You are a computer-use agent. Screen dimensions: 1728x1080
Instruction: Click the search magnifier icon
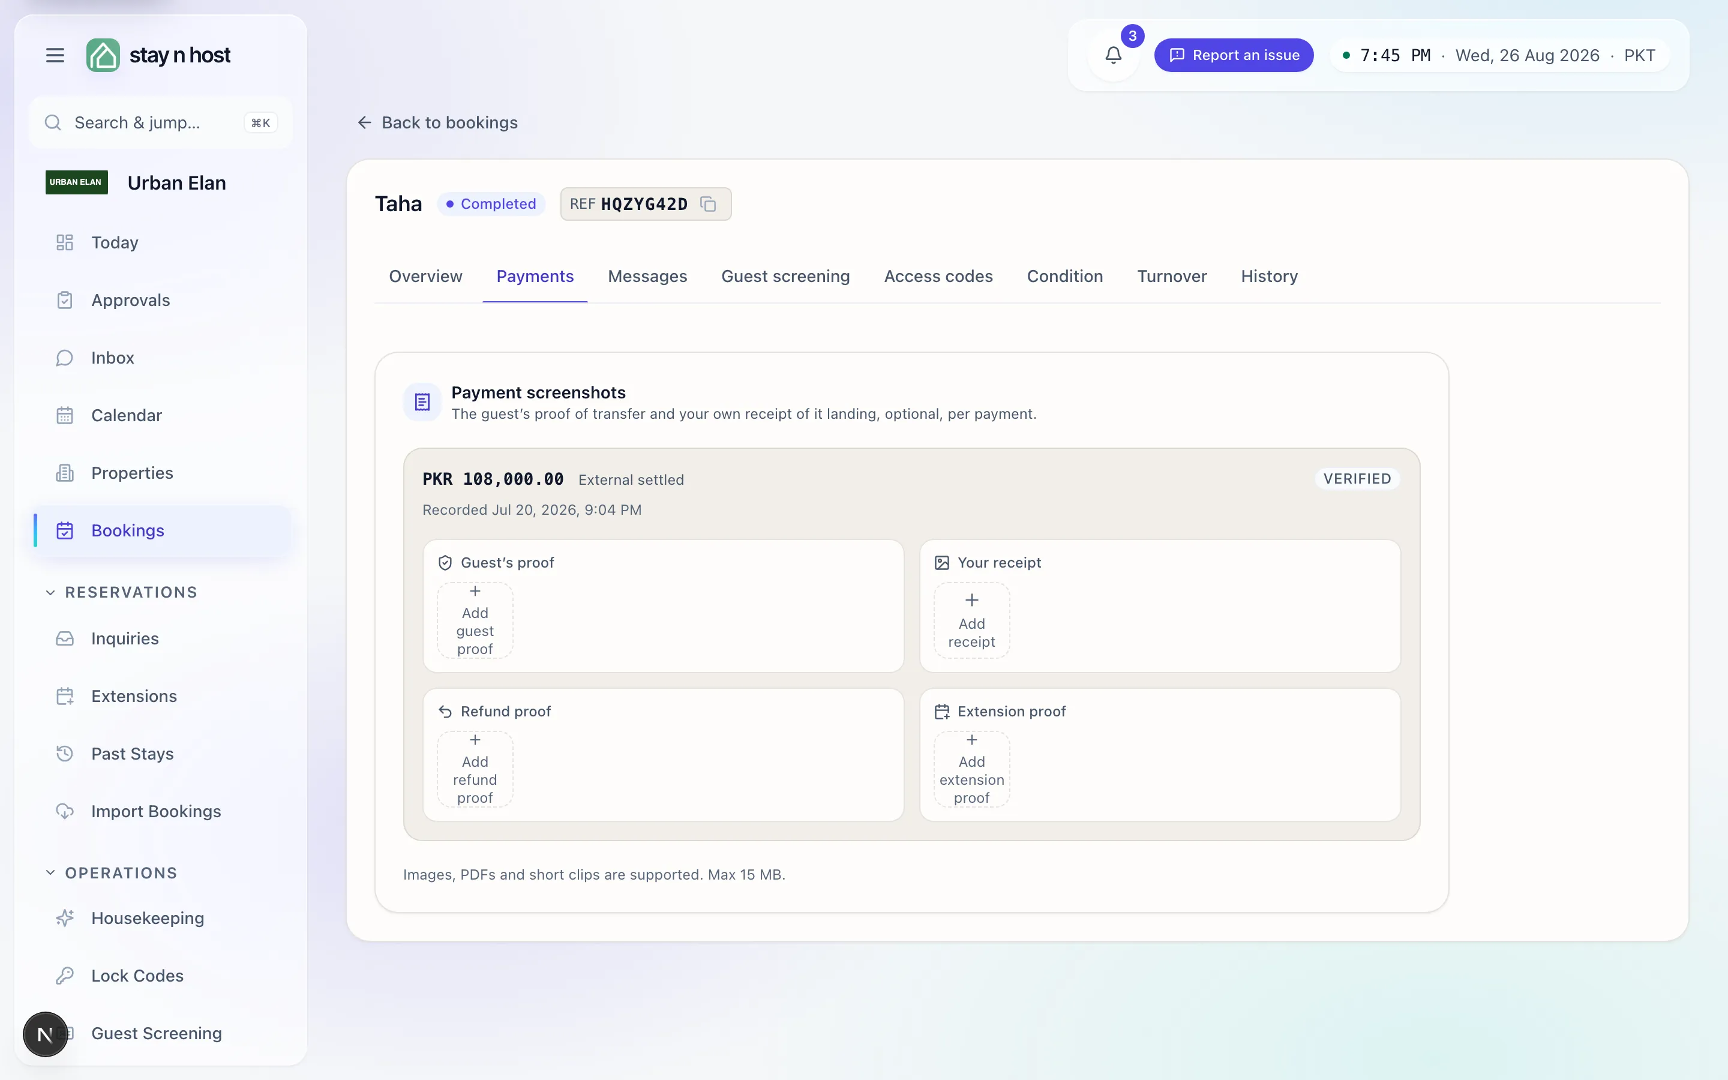53,123
